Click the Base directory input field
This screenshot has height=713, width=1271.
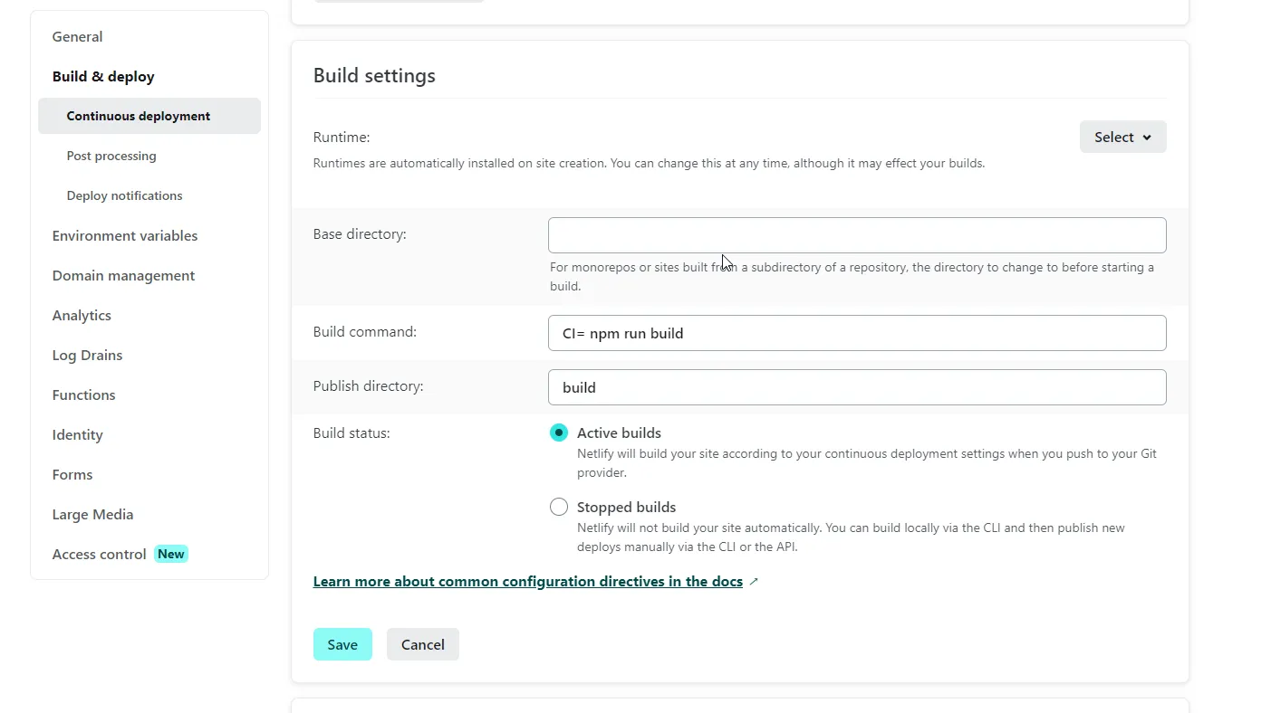(856, 235)
